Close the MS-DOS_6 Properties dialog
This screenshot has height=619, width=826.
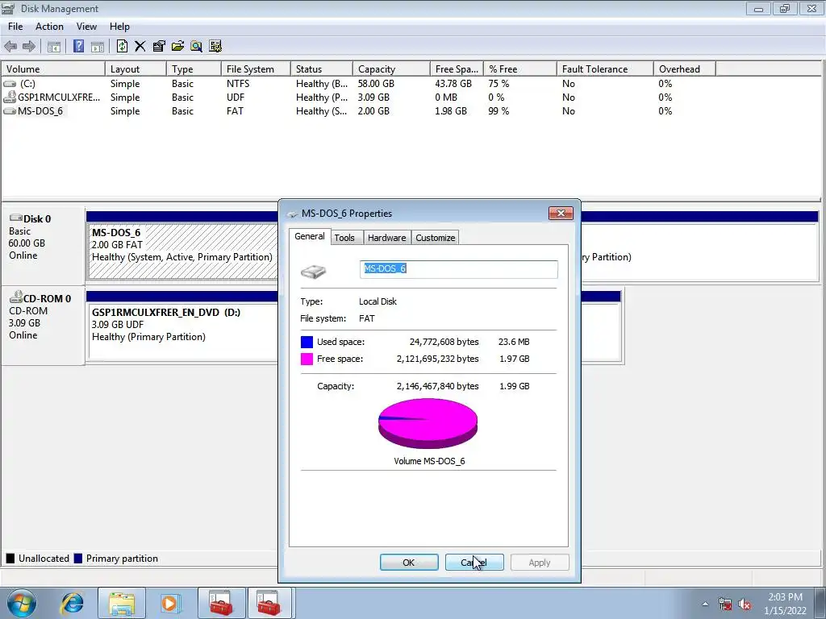tap(561, 213)
